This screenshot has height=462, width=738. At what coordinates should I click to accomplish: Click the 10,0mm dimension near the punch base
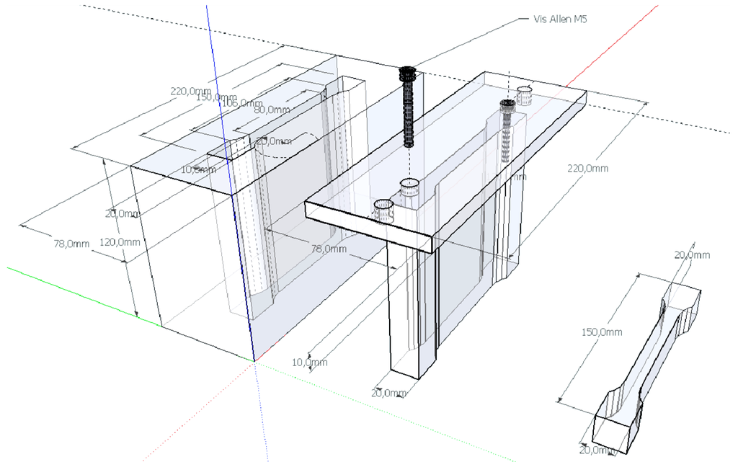311,362
